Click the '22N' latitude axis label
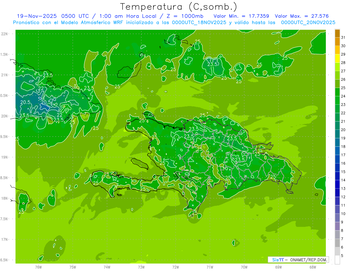 pyautogui.click(x=5, y=34)
